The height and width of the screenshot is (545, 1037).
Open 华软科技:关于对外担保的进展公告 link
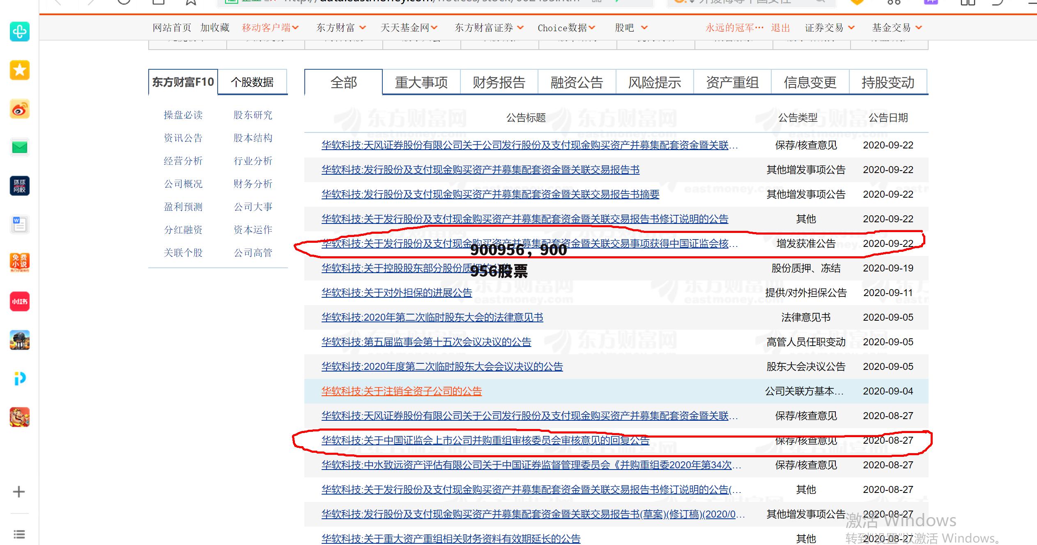point(397,293)
